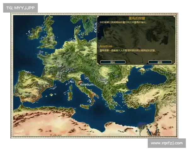
Task: Click the intro sentence under the campaign title
Action: point(123,22)
